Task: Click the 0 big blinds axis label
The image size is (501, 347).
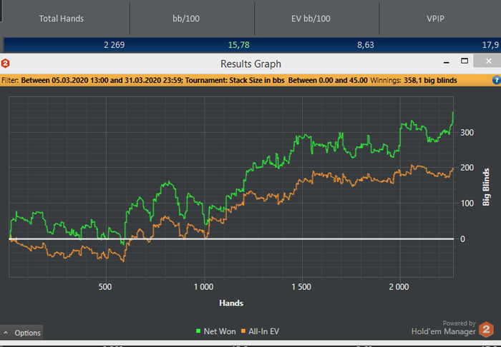Action: point(462,239)
